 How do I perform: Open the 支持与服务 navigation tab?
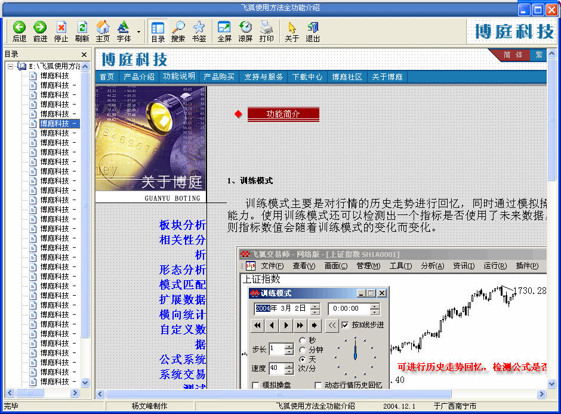264,76
